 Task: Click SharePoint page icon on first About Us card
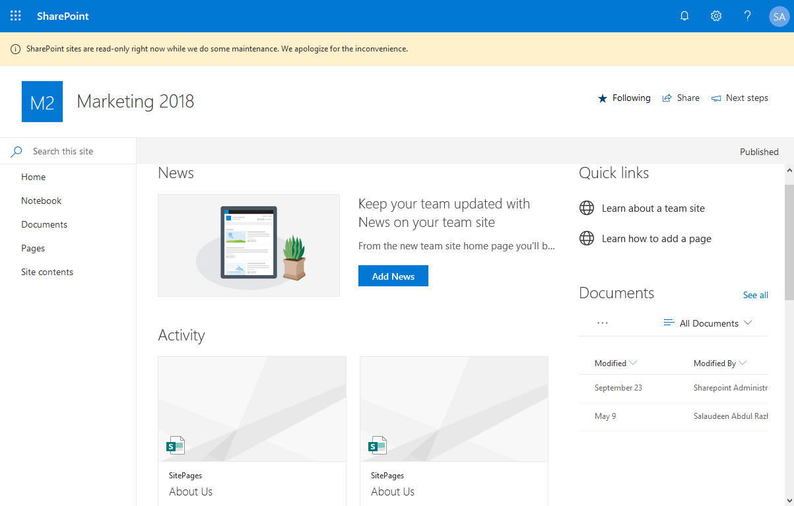pyautogui.click(x=176, y=445)
